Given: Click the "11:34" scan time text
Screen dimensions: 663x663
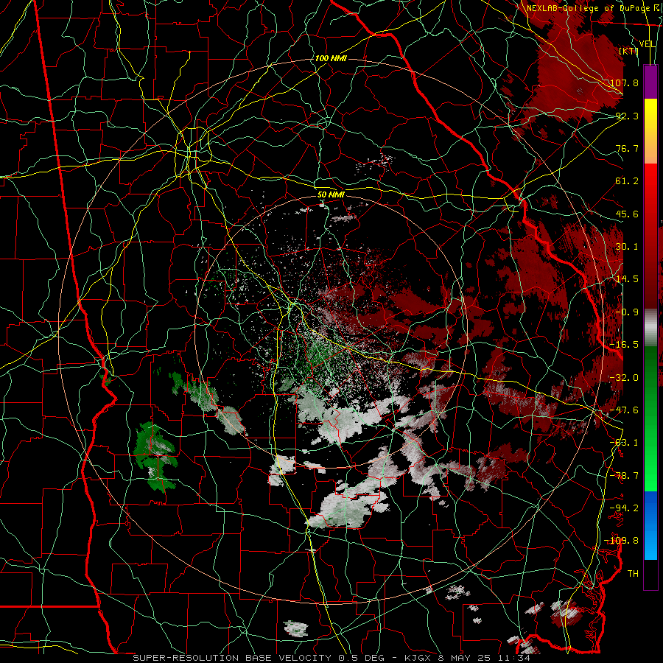Looking at the screenshot, I should 513,658.
